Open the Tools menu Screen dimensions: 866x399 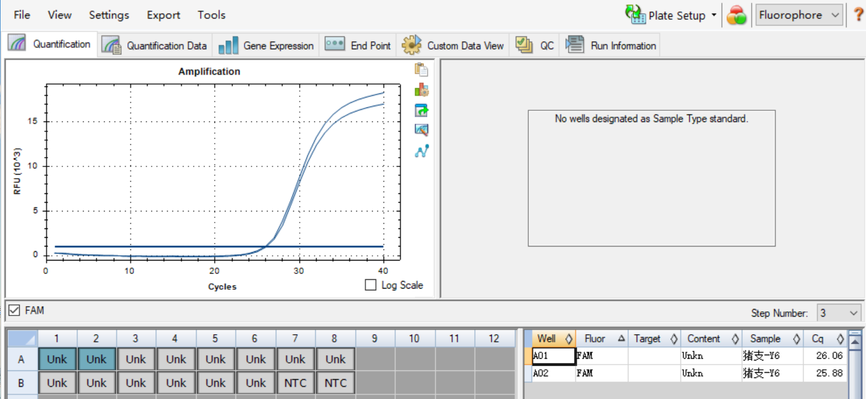[211, 15]
